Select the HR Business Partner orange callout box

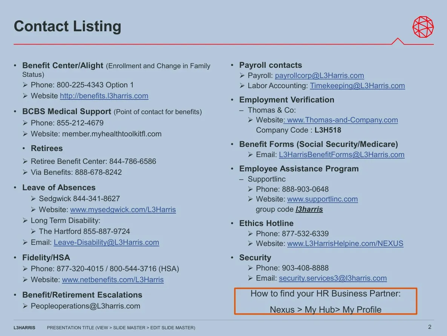(x=326, y=301)
